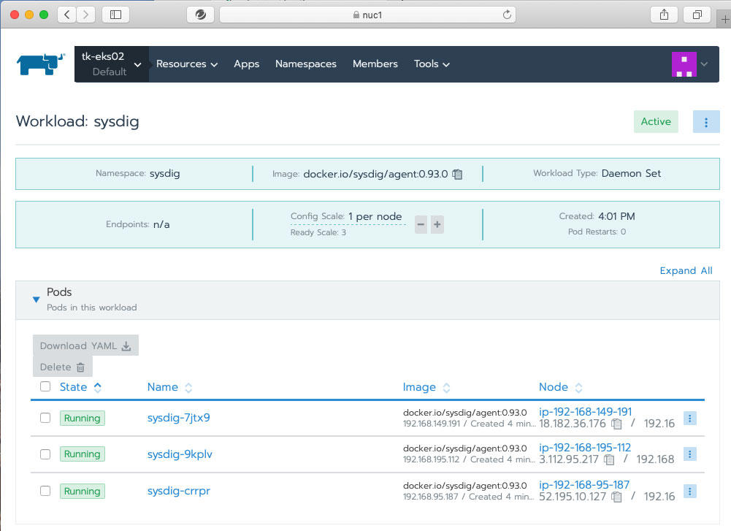731x531 pixels.
Task: Click Expand All link
Action: [686, 271]
